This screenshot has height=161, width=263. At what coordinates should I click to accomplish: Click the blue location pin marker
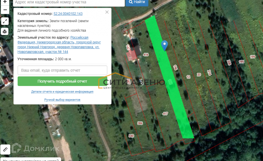[164, 45]
